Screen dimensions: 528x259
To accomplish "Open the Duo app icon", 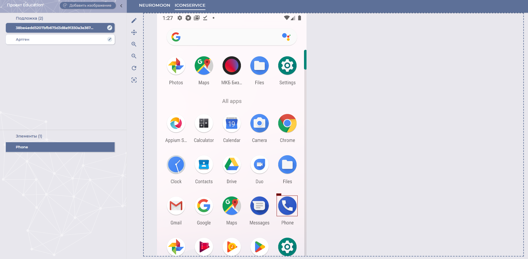I will click(x=259, y=165).
